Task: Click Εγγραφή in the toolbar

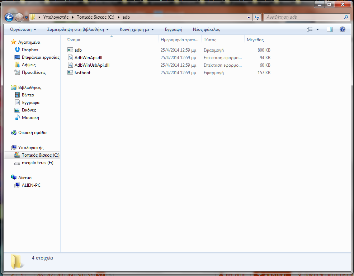Action: [x=173, y=29]
